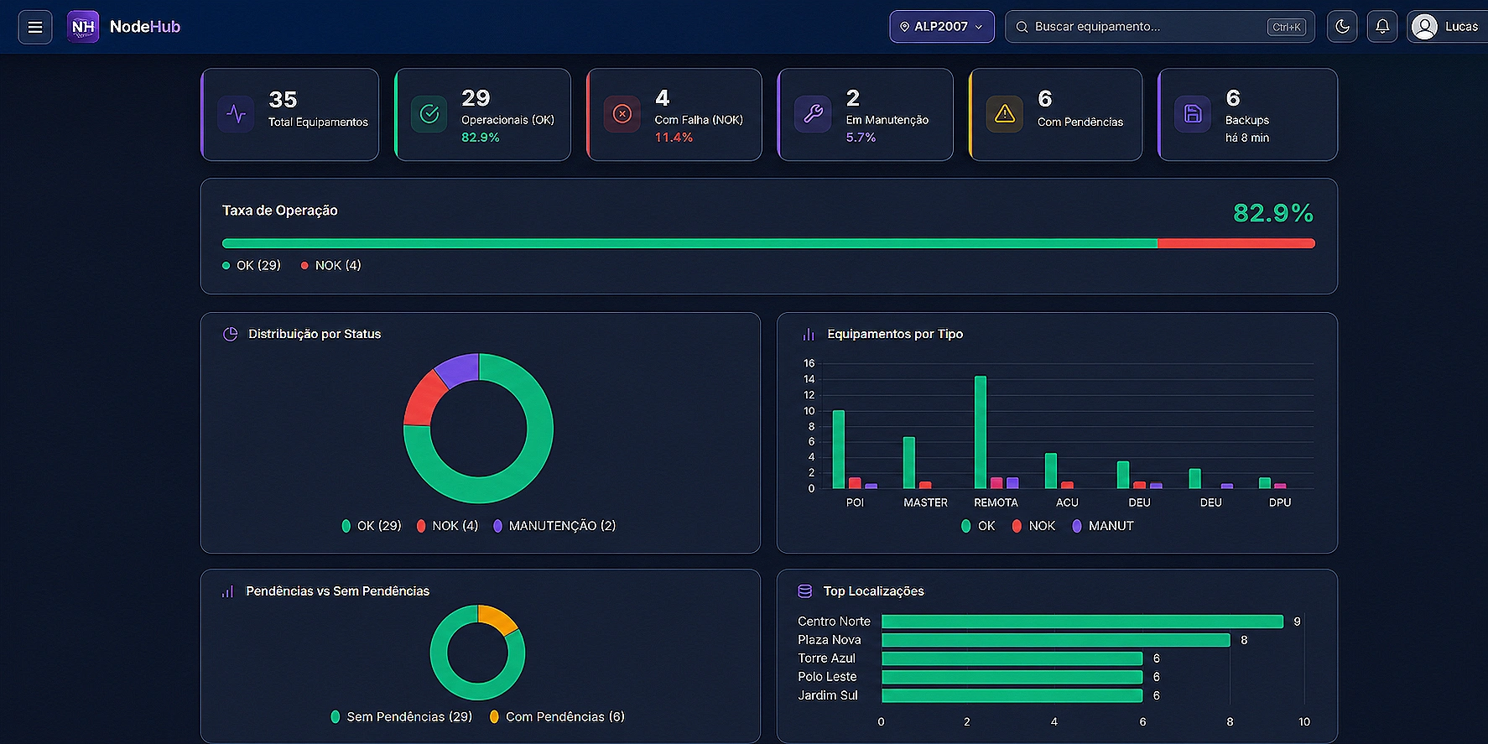1488x744 pixels.
Task: Click the DPU axis label
Action: click(x=1280, y=502)
